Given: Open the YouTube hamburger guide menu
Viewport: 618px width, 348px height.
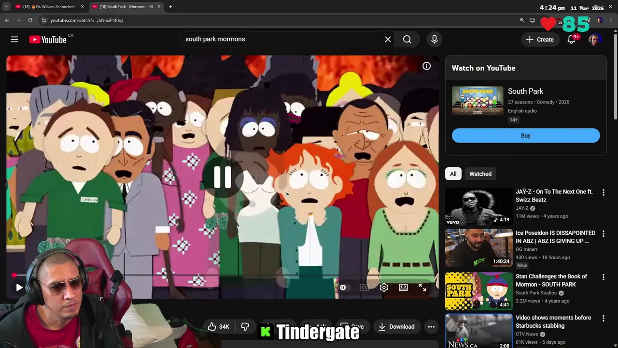Looking at the screenshot, I should [x=14, y=40].
